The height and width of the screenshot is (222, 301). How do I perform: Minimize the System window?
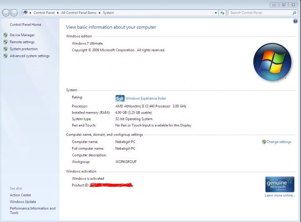point(274,5)
